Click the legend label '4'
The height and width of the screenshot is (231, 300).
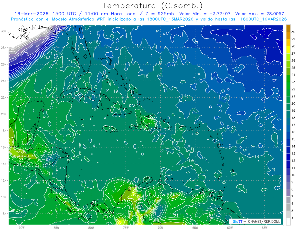[293, 218]
